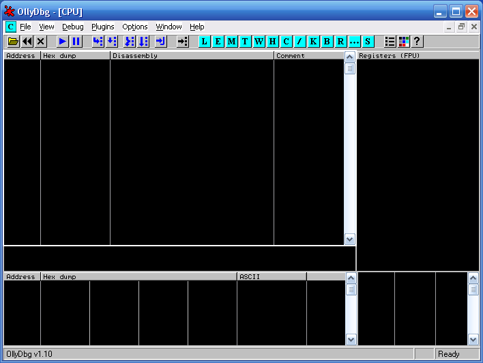Click the Trace into toolbar icon

click(x=130, y=42)
